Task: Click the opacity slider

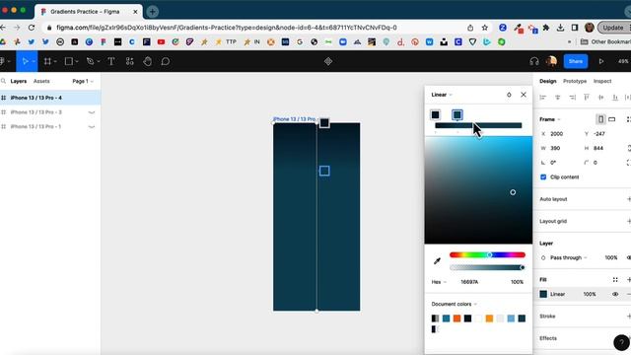Action: point(487,267)
